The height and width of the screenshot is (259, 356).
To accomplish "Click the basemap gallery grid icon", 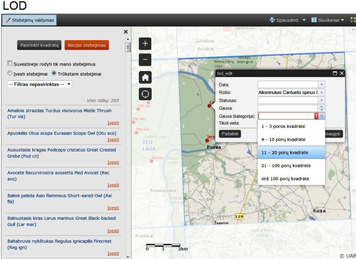I will 353,20.
